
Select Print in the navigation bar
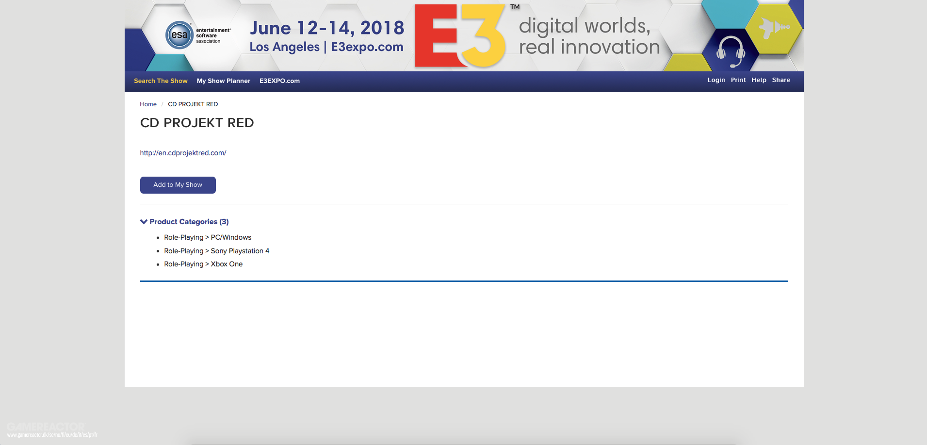coord(738,80)
